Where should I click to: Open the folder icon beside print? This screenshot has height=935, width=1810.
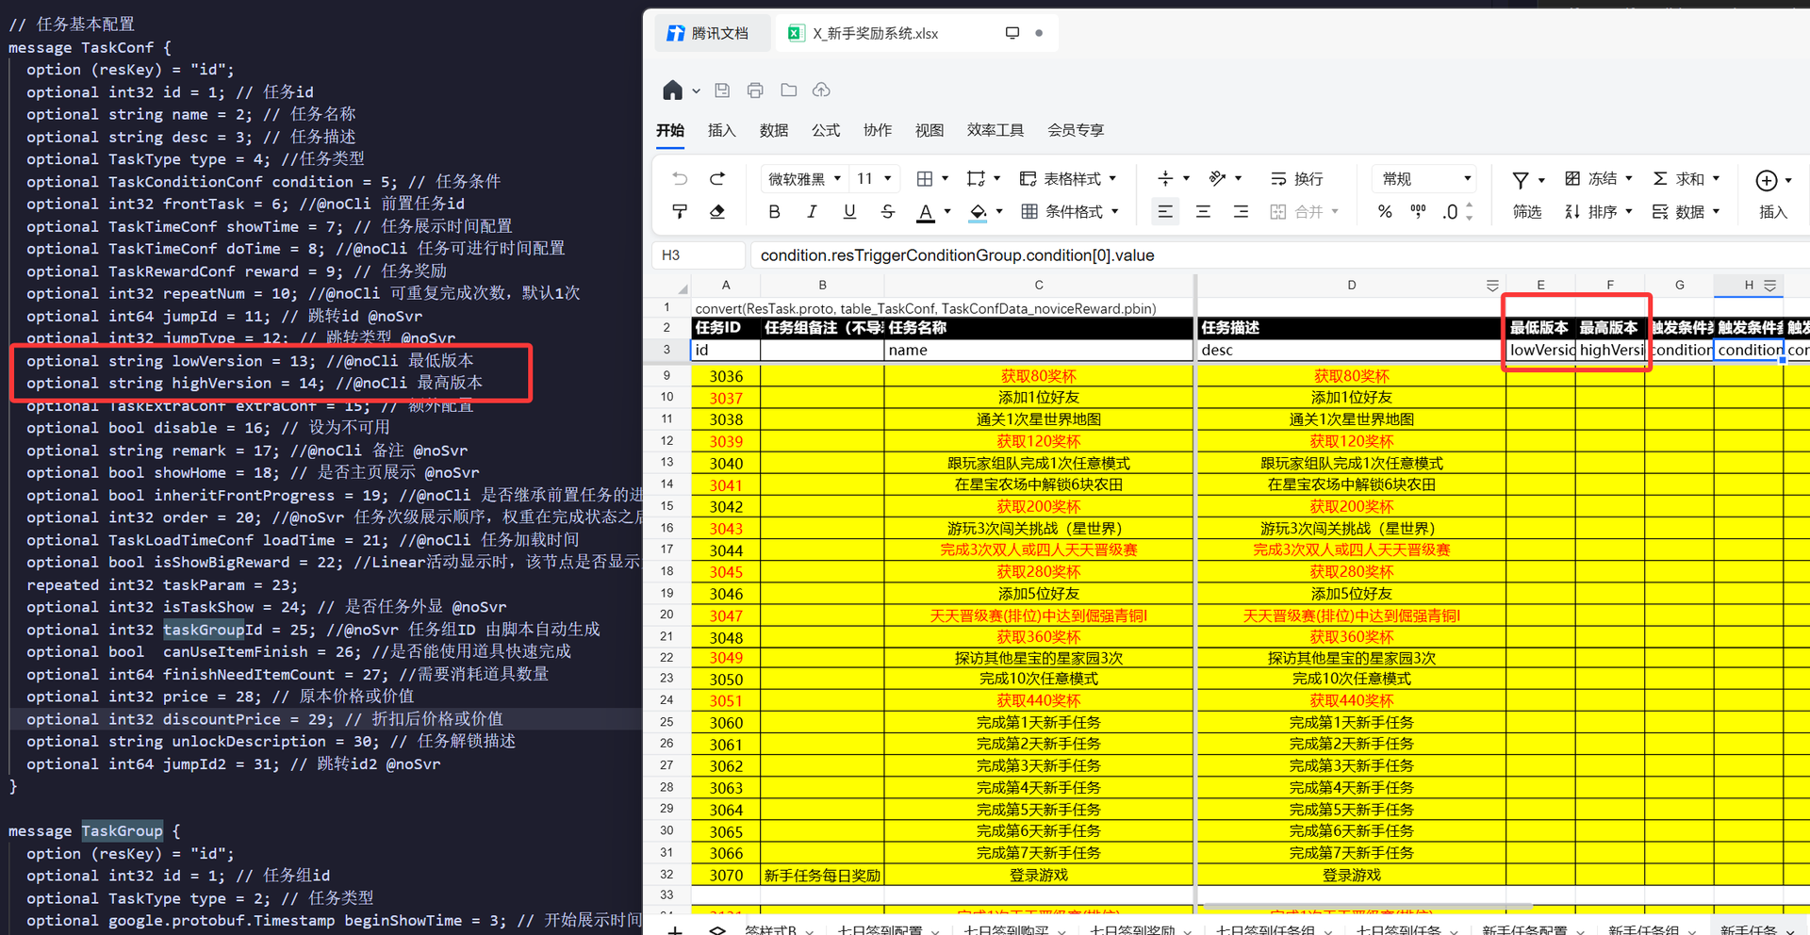click(789, 90)
